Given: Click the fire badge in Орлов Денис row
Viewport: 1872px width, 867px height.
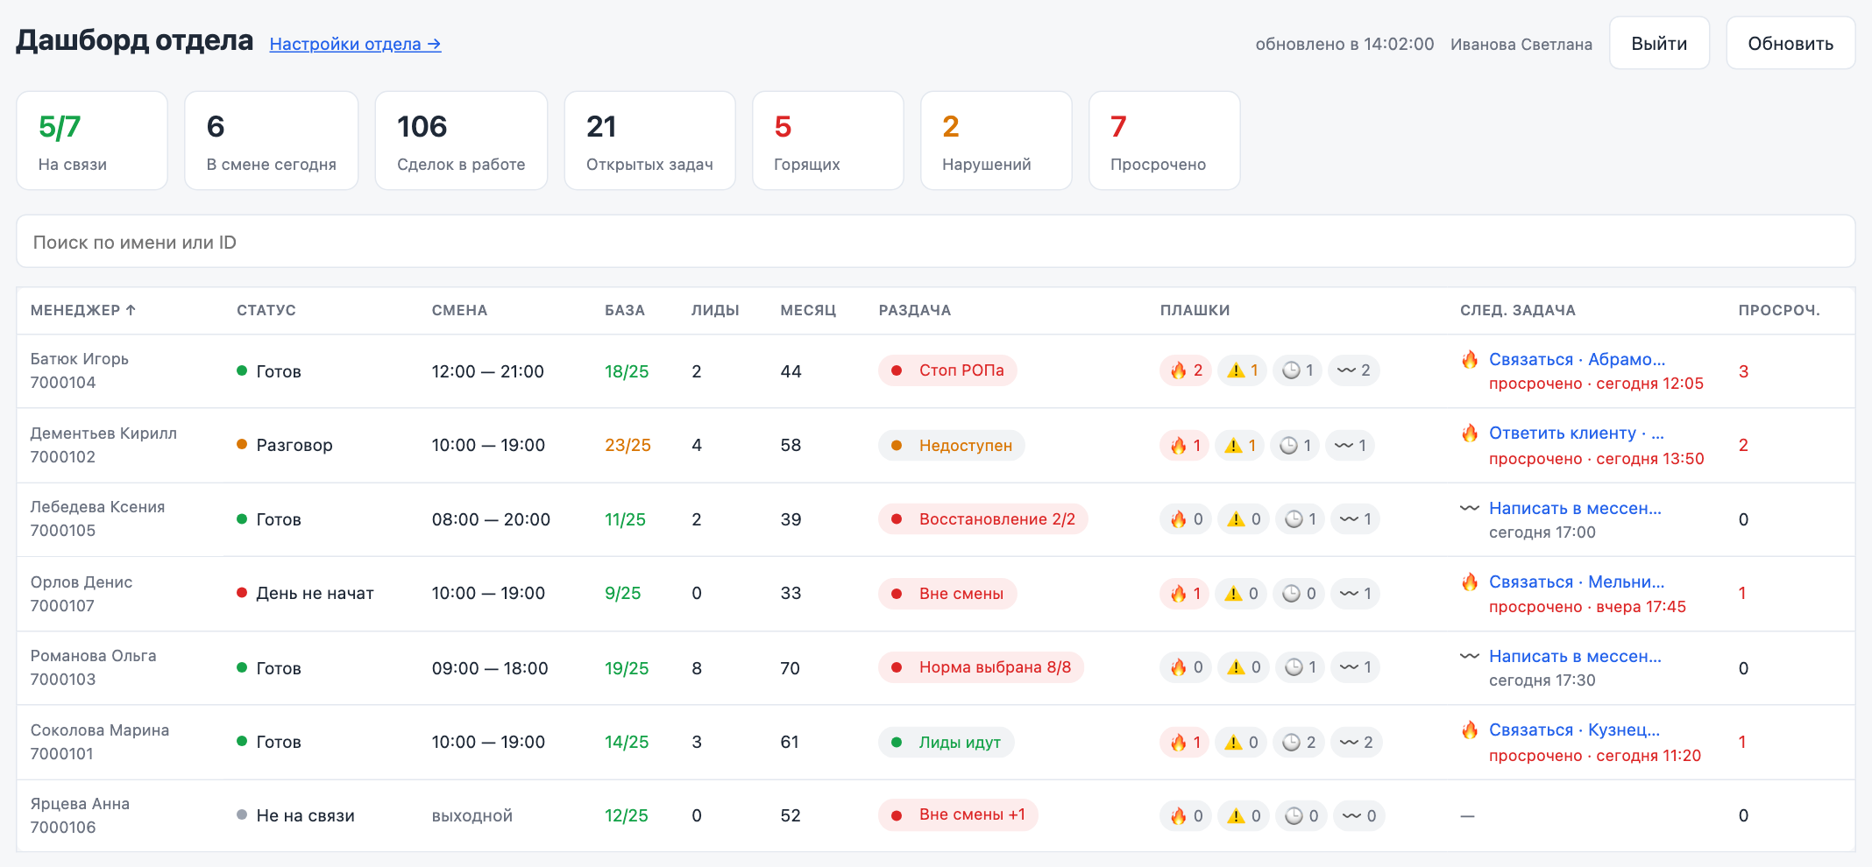Looking at the screenshot, I should tap(1185, 594).
